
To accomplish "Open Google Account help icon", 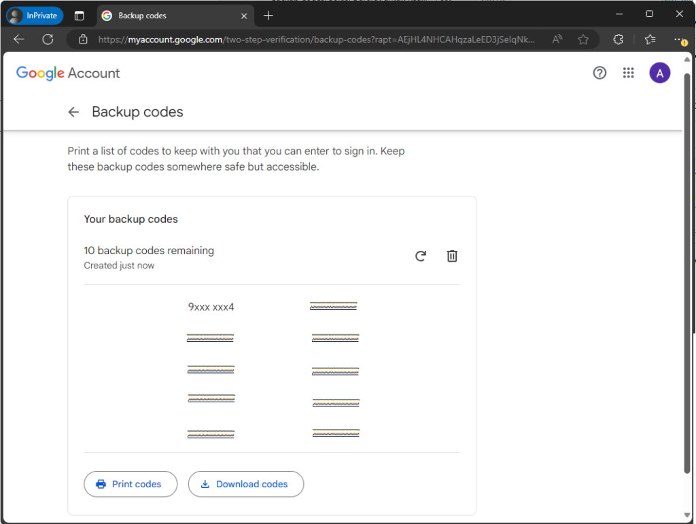I will 599,73.
